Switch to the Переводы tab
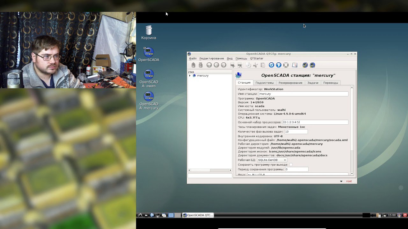Viewport: 408px width, 229px height. [x=331, y=83]
